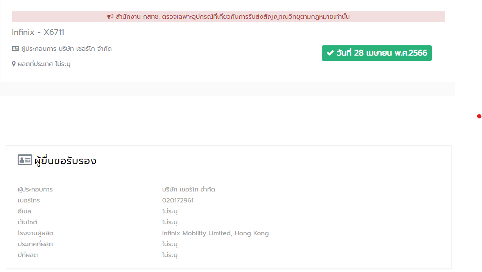Click Infinix Mobility Limited, Hong Kong value

(215, 233)
